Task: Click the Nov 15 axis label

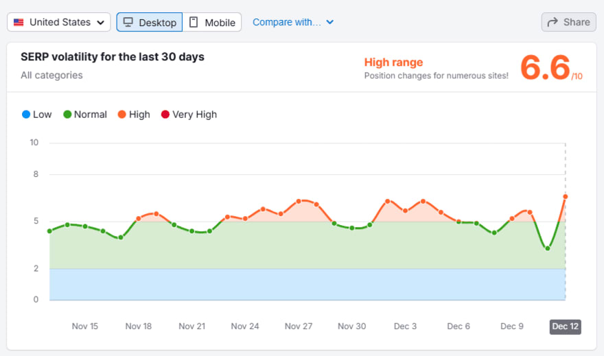Action: tap(84, 327)
